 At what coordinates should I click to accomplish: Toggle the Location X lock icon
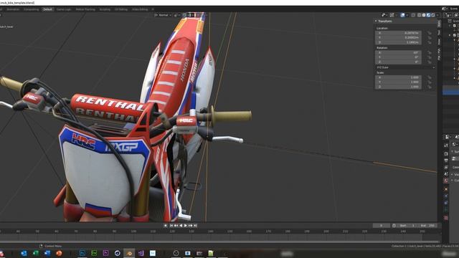coord(430,33)
